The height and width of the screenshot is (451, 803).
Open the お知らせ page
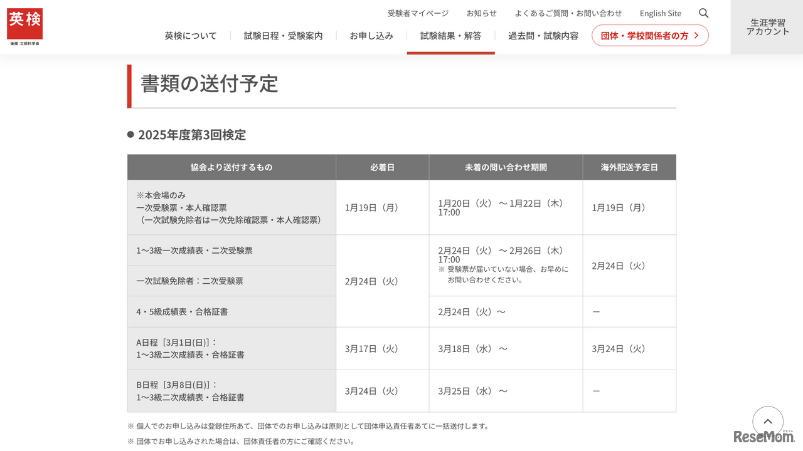481,13
